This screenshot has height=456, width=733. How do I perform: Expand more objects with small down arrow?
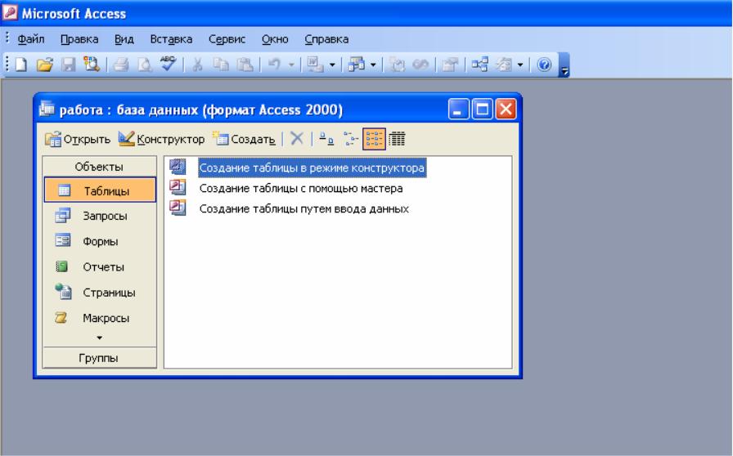99,338
